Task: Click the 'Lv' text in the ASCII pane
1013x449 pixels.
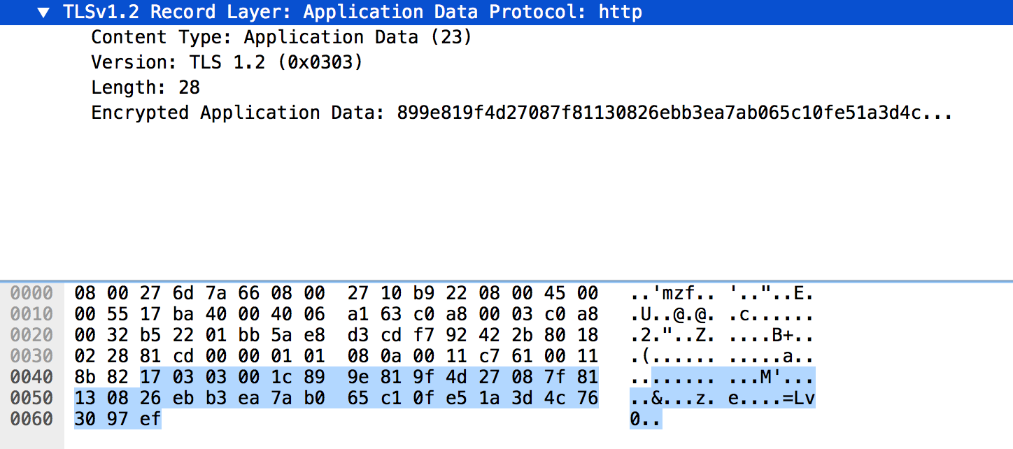Action: 803,398
